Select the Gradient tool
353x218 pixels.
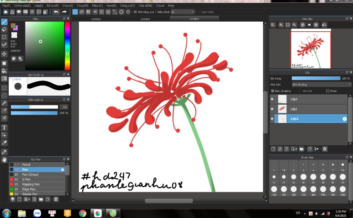pos(4,79)
